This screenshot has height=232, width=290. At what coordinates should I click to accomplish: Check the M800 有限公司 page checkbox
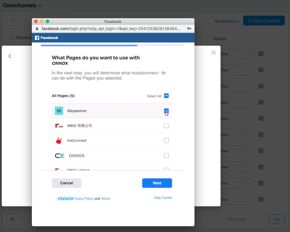click(166, 126)
